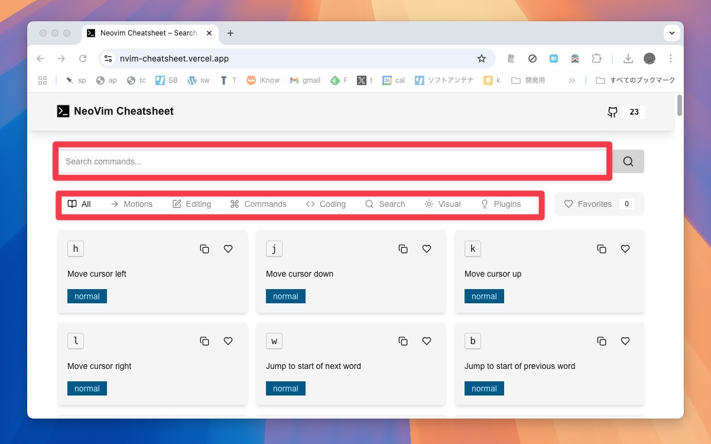Click the 'k' key label
Image resolution: width=711 pixels, height=444 pixels.
point(473,249)
